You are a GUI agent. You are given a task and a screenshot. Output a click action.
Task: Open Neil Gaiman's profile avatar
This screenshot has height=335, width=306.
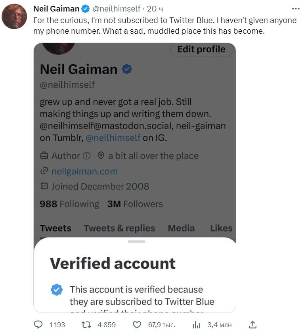point(15,17)
